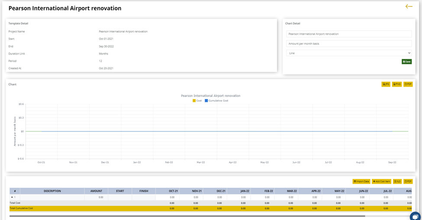
Task: Click the Import Data button
Action: (x=361, y=181)
